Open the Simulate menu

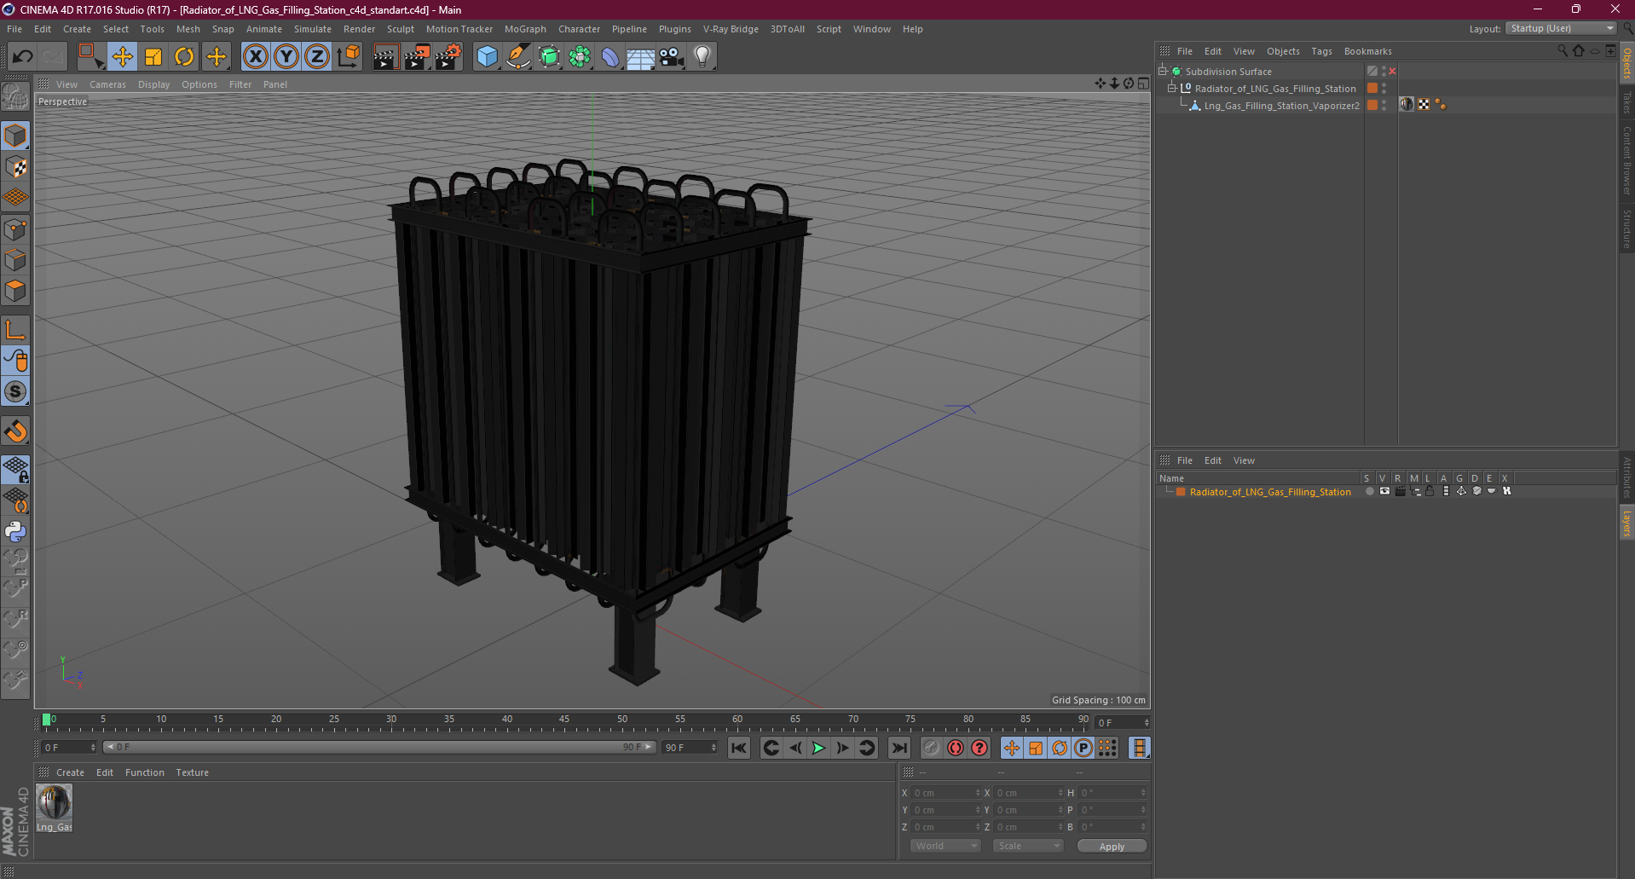(x=313, y=29)
